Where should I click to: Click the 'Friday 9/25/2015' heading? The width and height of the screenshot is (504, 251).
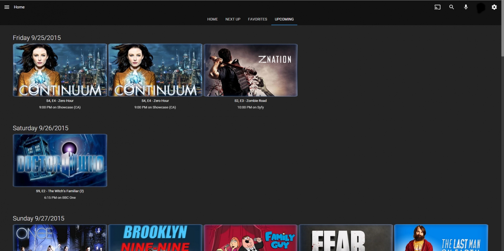[x=37, y=38]
